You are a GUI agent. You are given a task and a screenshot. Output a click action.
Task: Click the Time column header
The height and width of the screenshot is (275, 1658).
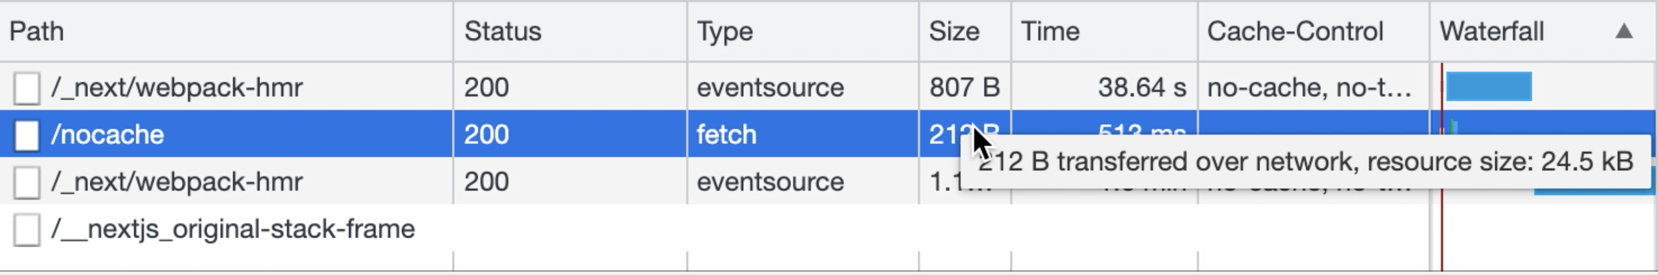click(x=1049, y=32)
